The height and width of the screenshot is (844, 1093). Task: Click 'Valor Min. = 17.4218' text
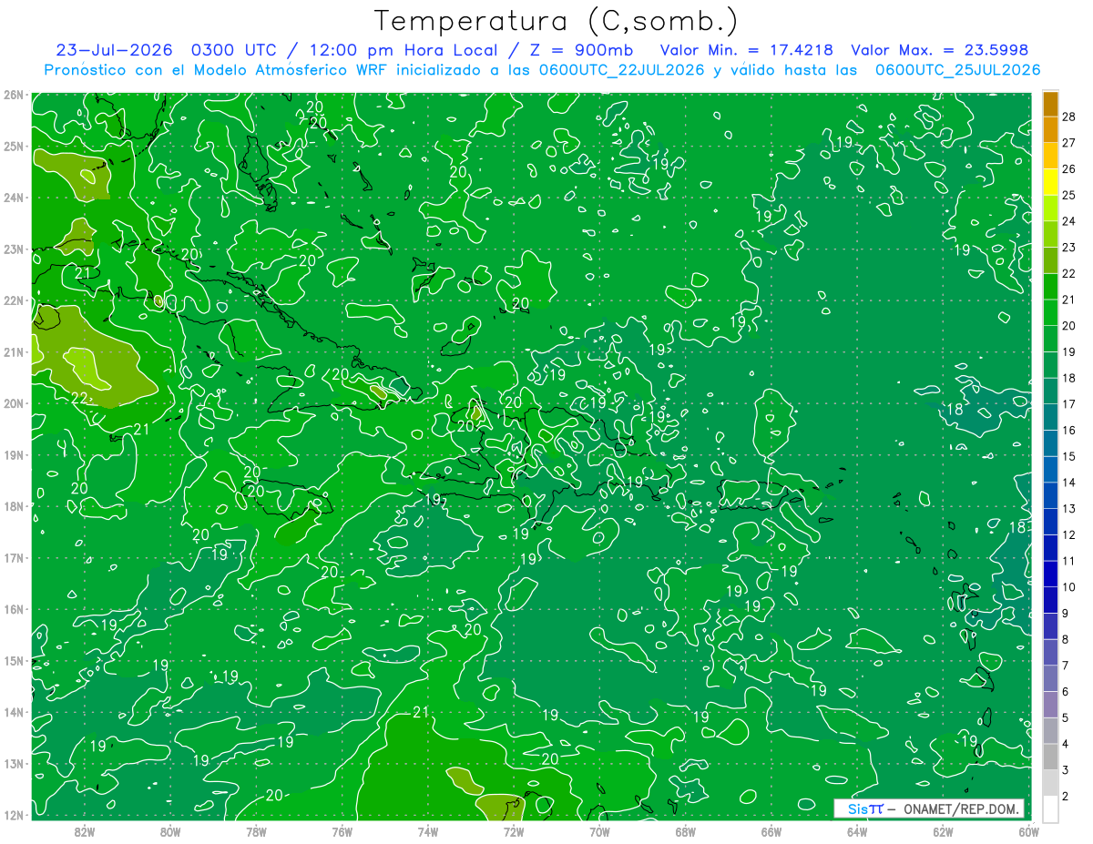(748, 50)
